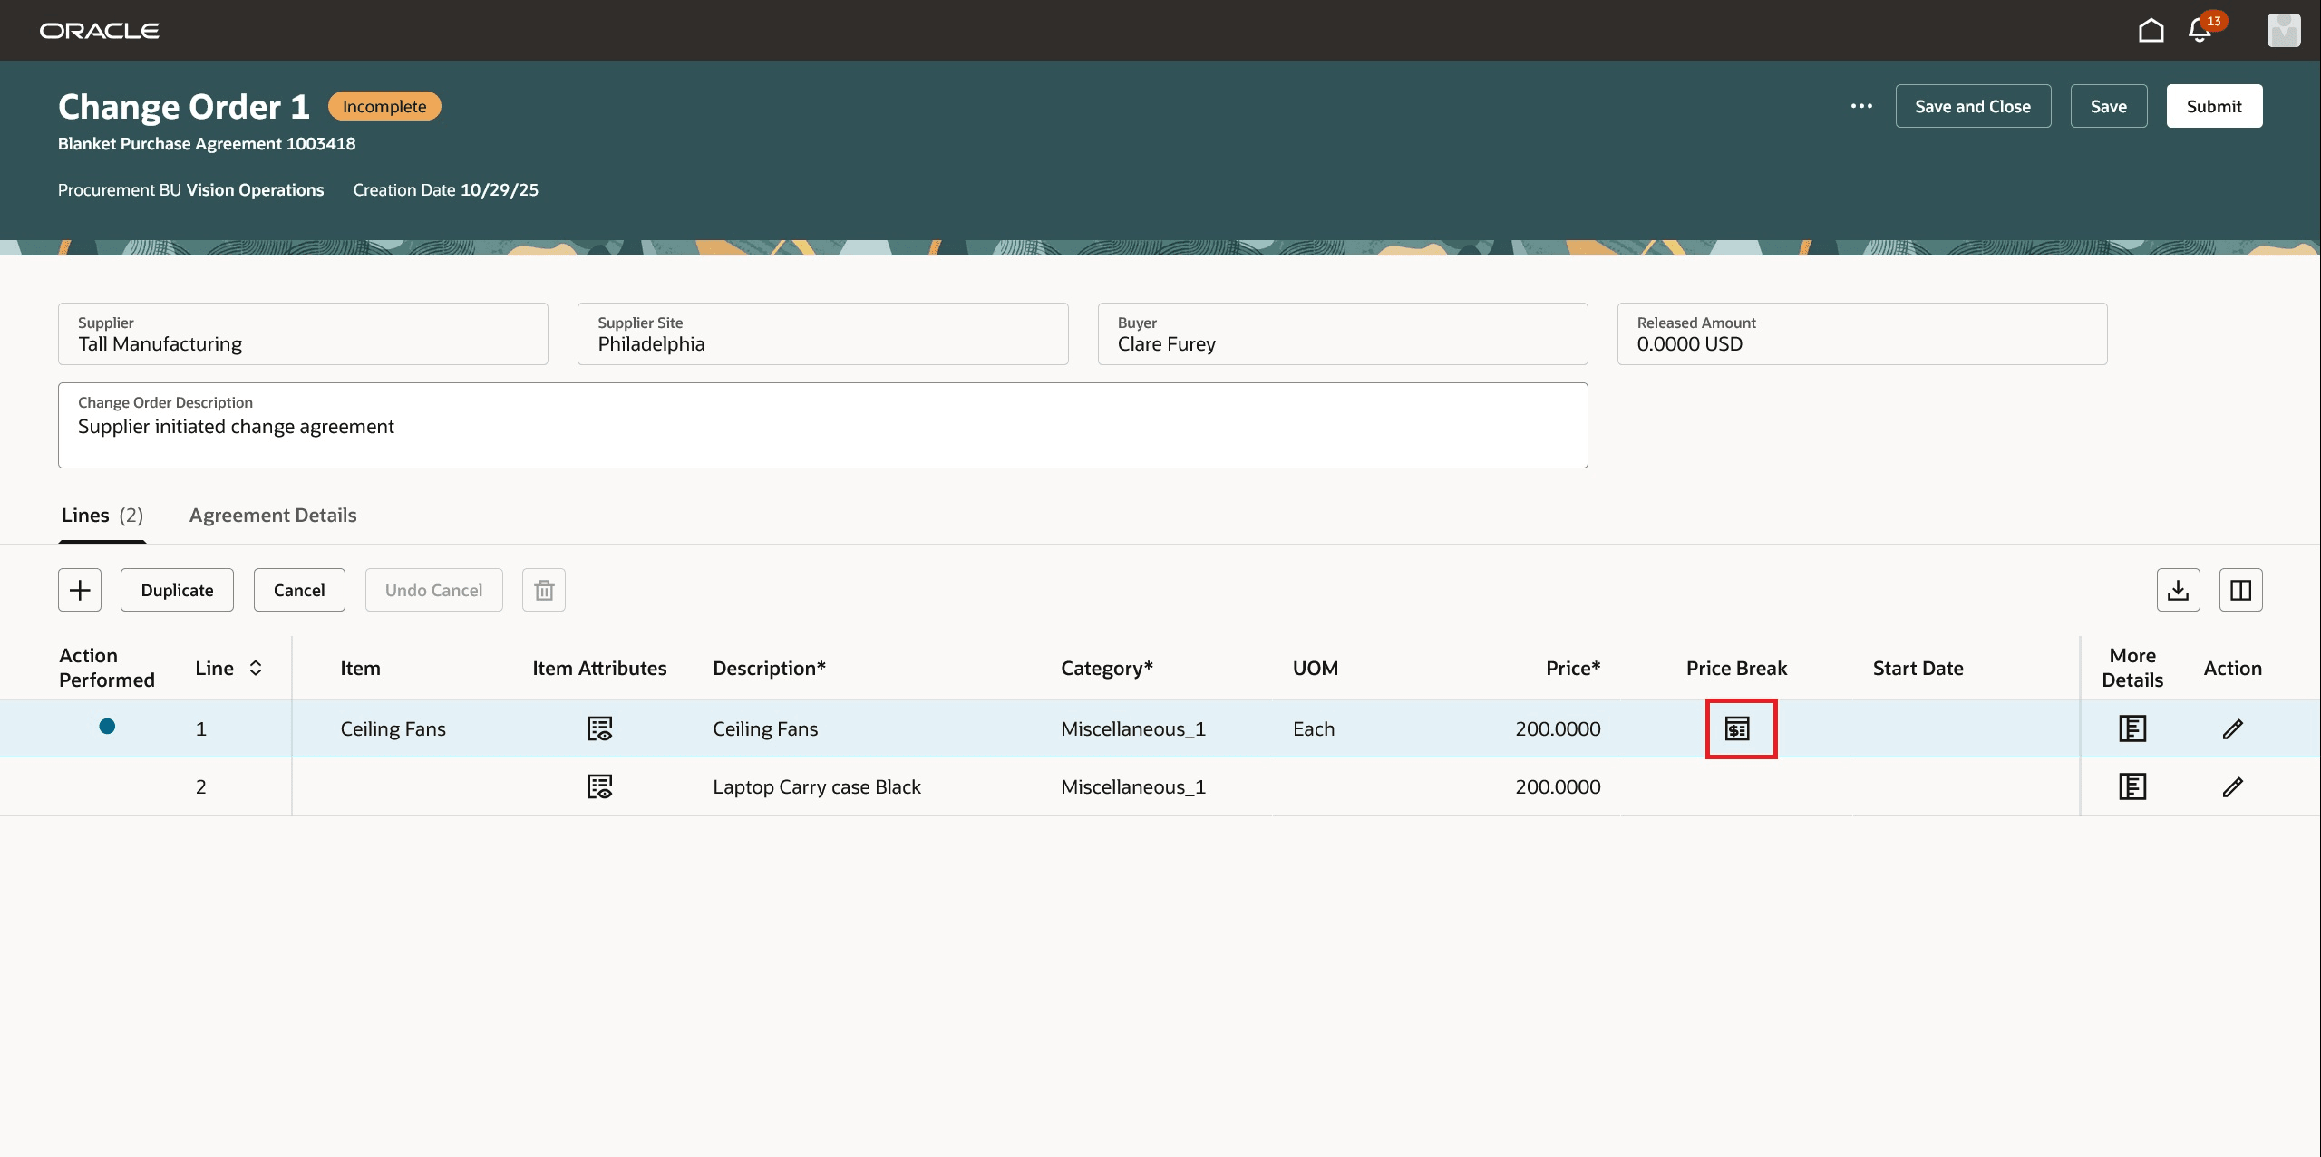The width and height of the screenshot is (2321, 1157).
Task: Open Price Break for Ceiling Fans line
Action: click(1736, 728)
